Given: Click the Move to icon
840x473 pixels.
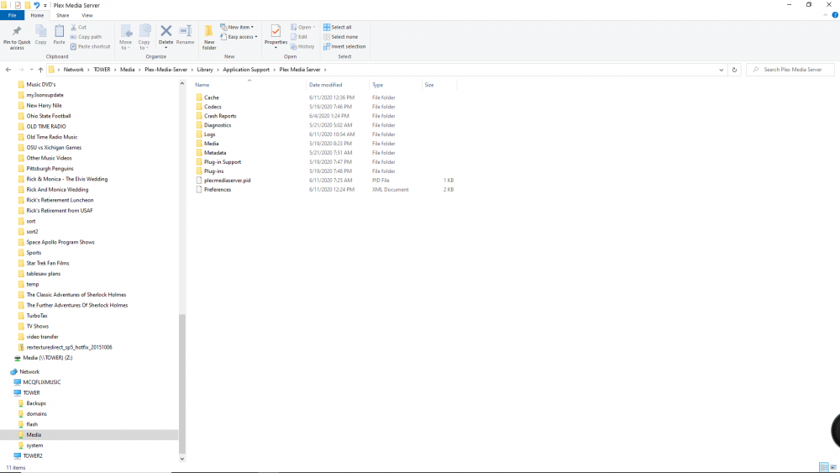Looking at the screenshot, I should [x=126, y=32].
